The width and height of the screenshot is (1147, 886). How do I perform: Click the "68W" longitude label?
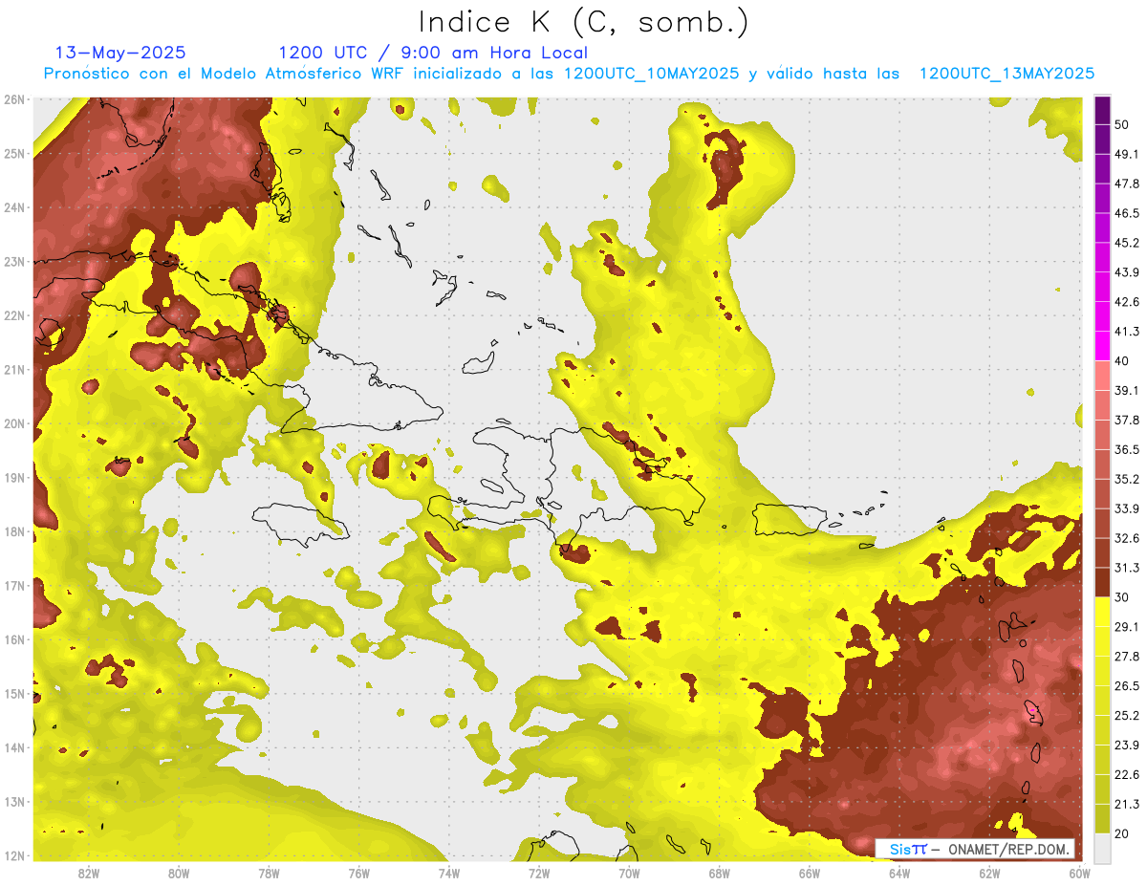[x=720, y=873]
